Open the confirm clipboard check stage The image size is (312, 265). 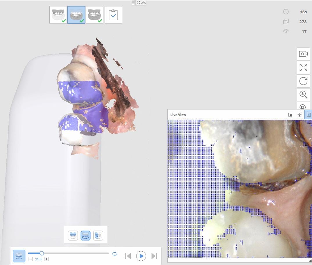[113, 15]
